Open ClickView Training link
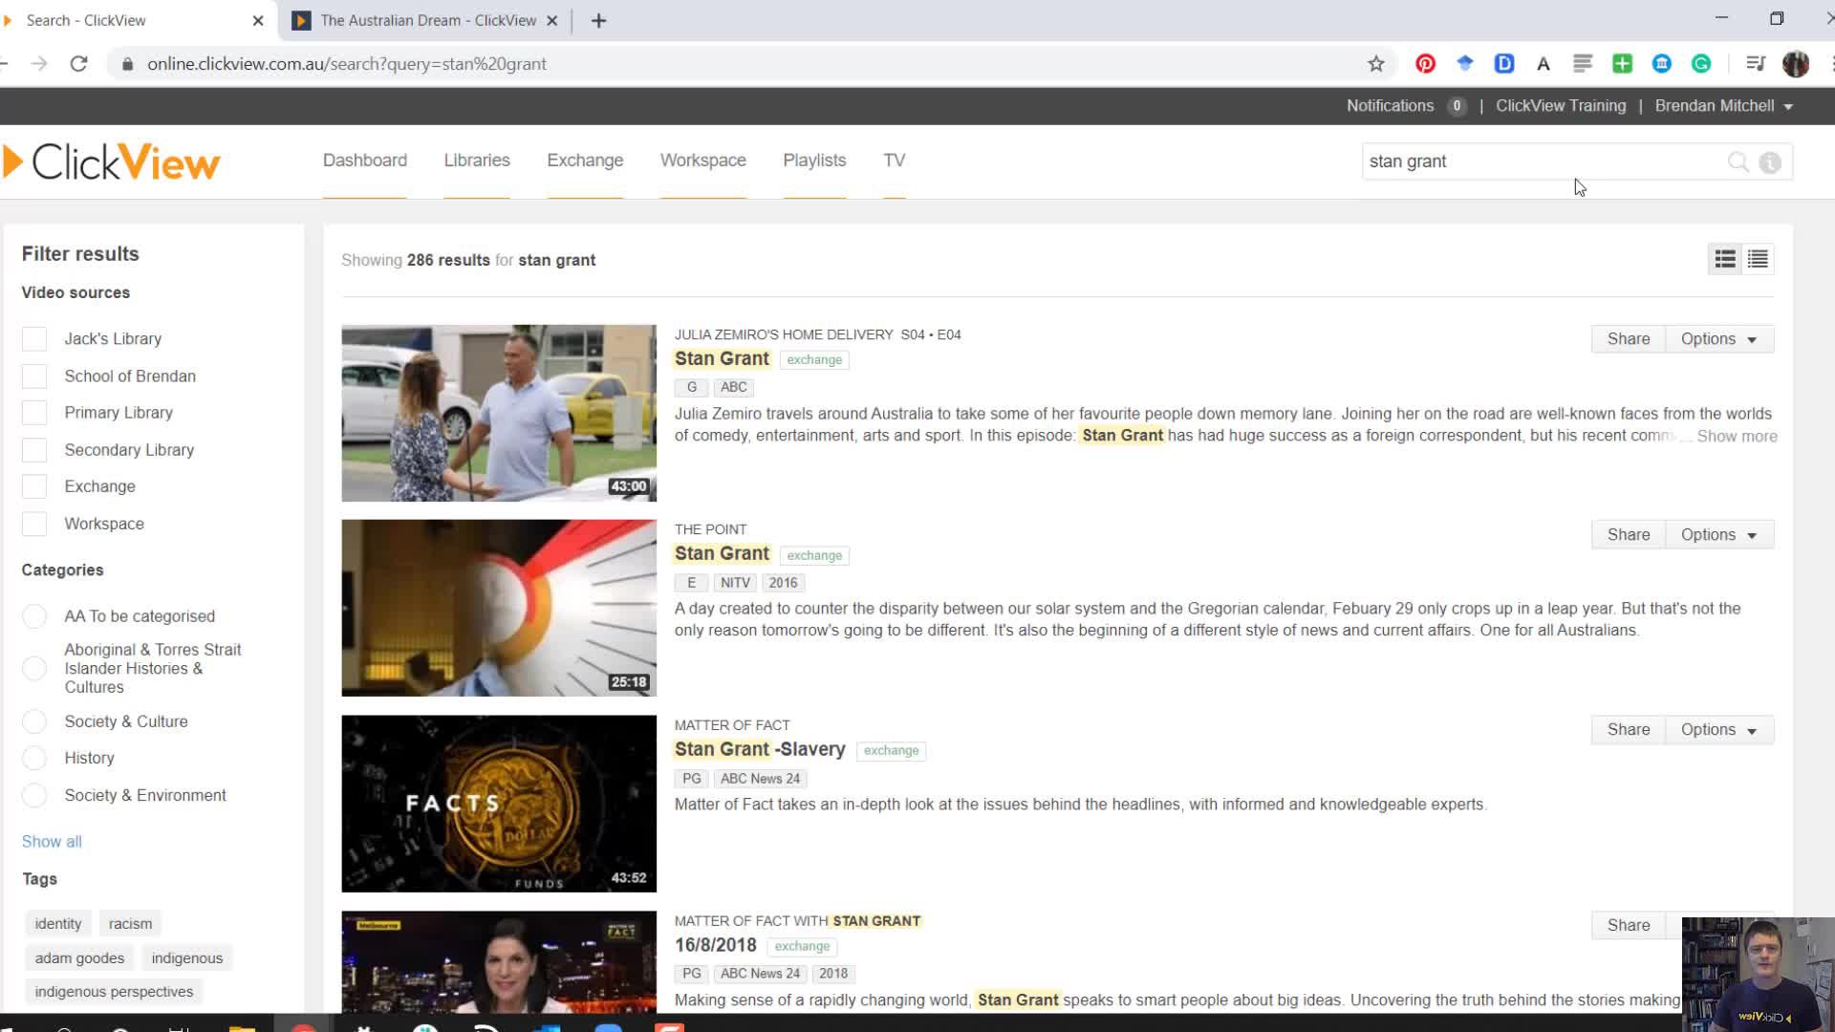Screen dimensions: 1835x1032 (1561, 106)
